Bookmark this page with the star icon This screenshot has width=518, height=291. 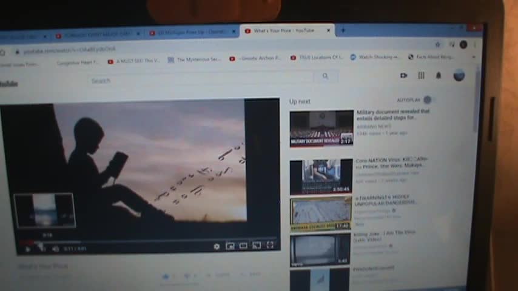(x=438, y=45)
